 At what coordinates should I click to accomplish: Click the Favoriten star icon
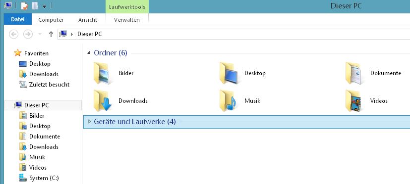(x=17, y=53)
